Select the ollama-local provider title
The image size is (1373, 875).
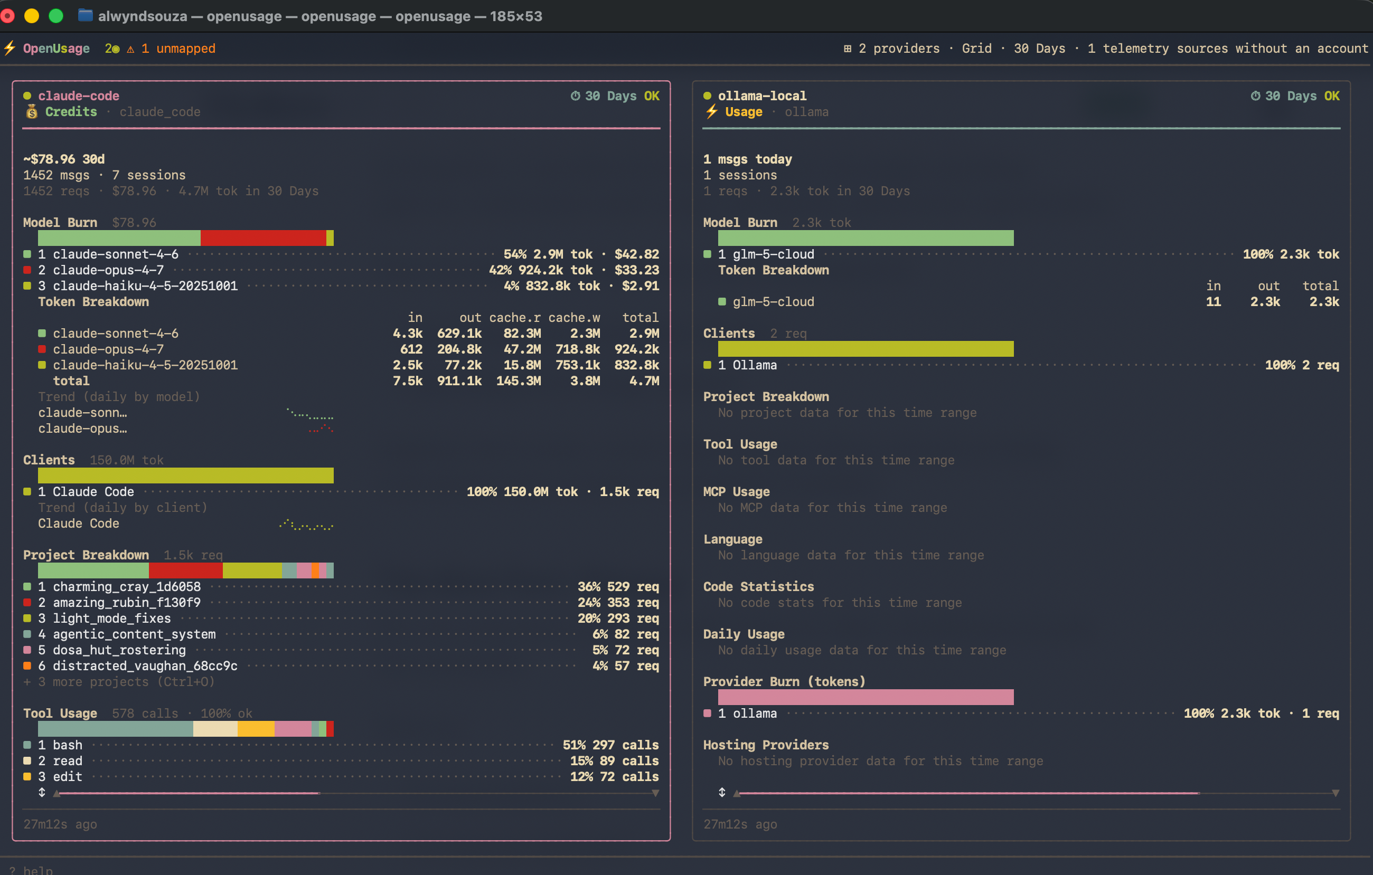(762, 96)
